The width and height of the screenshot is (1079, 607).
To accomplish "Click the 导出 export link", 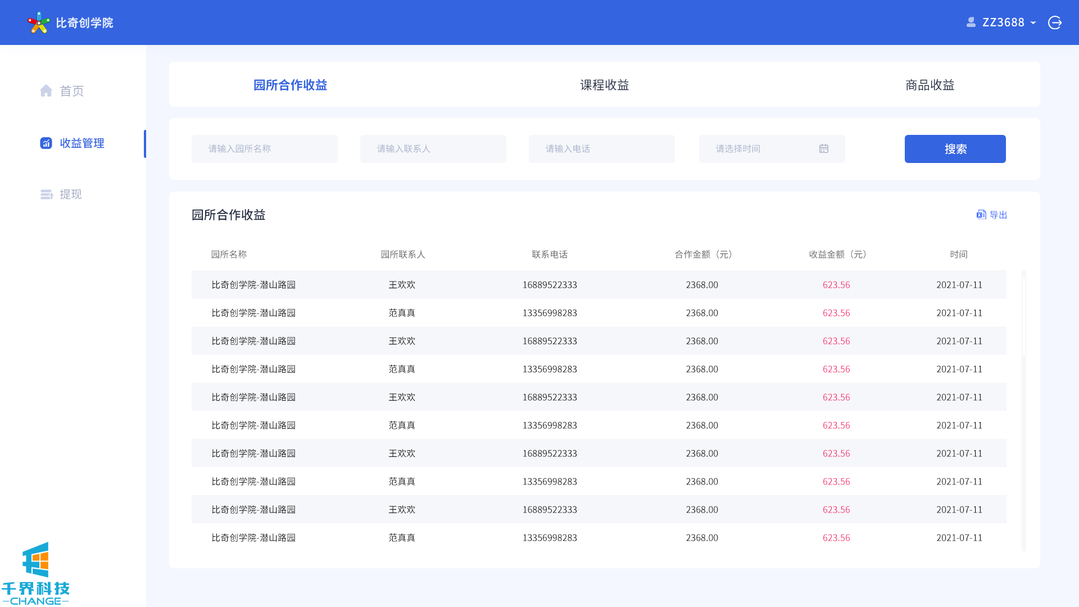I will [998, 215].
